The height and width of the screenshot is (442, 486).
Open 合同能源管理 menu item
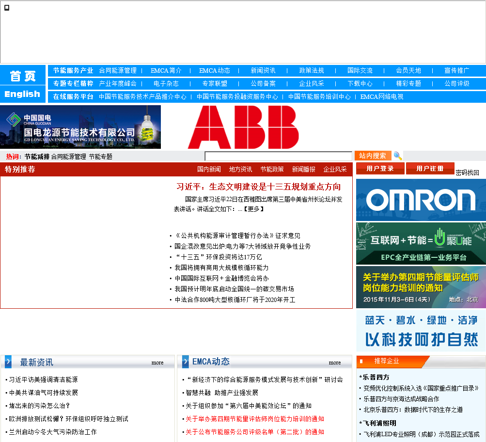tap(118, 71)
